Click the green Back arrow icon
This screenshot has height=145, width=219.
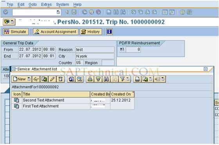(x=84, y=12)
